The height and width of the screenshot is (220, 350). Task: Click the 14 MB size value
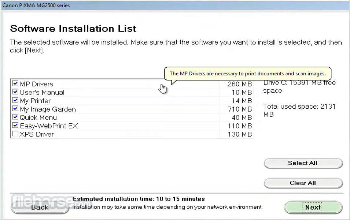(x=242, y=101)
